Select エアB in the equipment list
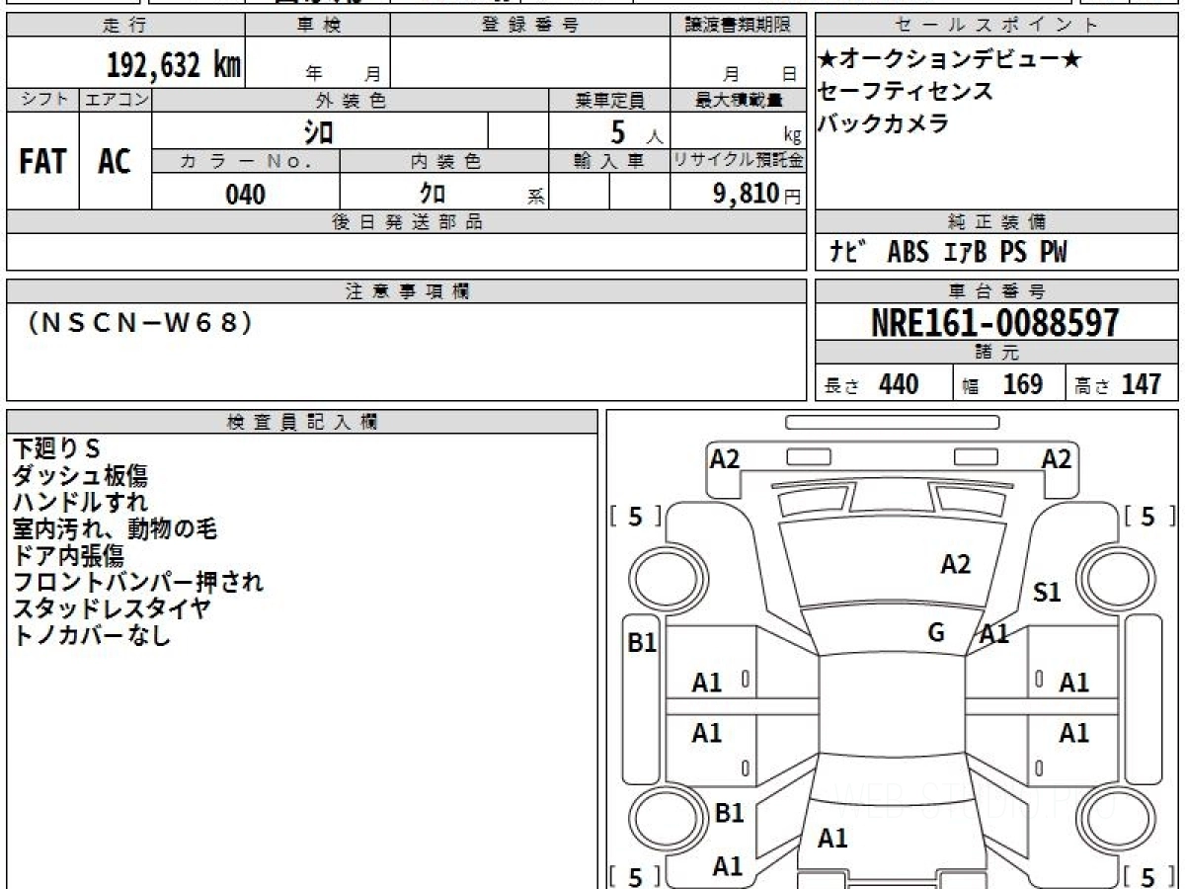 [965, 253]
